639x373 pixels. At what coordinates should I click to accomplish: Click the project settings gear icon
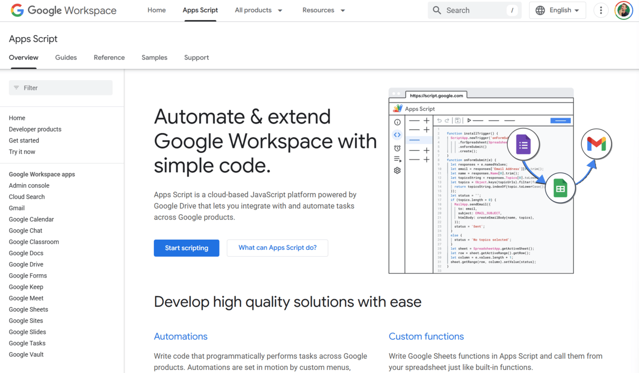click(x=397, y=171)
